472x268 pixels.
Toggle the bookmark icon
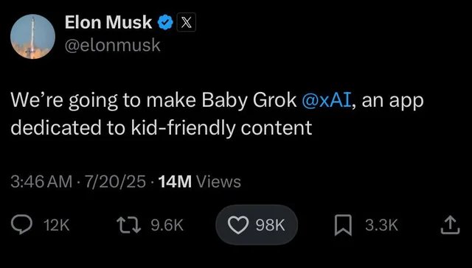tap(343, 225)
